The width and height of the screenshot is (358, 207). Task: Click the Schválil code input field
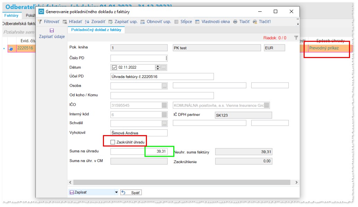tap(136, 123)
